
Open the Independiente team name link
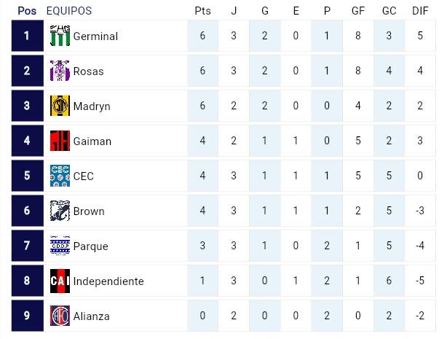[108, 281]
